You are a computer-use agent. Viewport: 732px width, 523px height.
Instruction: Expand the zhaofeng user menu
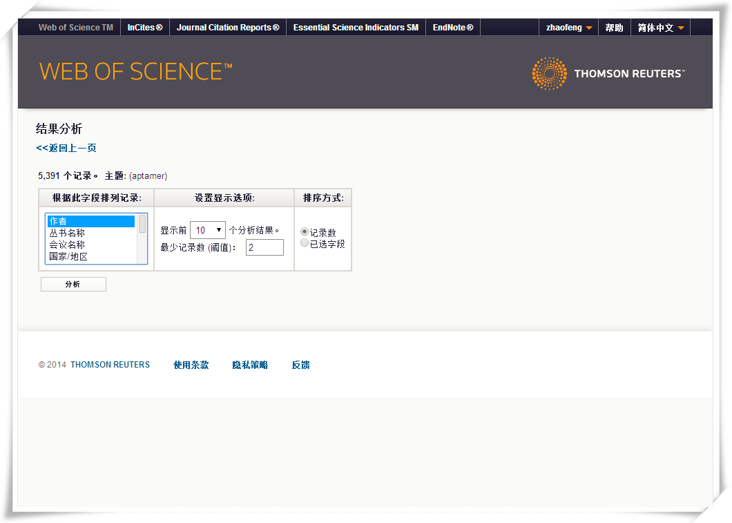[568, 28]
